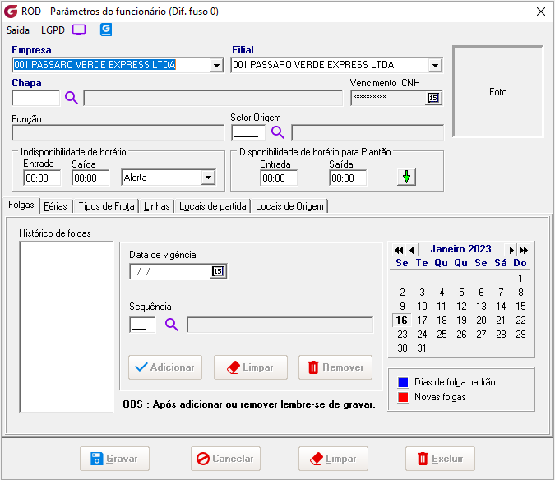The image size is (555, 480).
Task: Click the Indisponibilidade Entrada time field
Action: coord(42,178)
